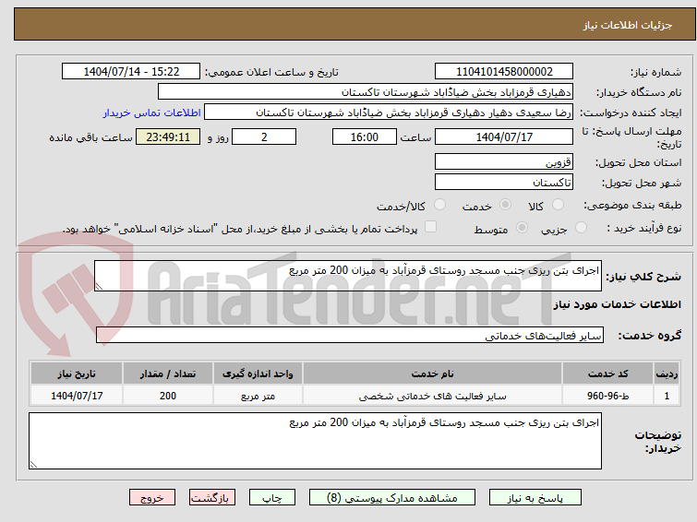
Task: Select the 'متوسط' purchase type radio
Action: click(522, 228)
